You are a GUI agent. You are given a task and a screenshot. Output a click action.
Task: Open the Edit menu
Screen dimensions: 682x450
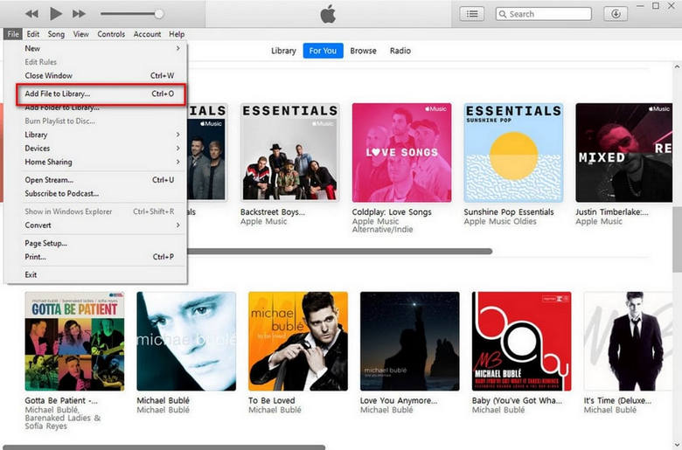click(x=32, y=34)
